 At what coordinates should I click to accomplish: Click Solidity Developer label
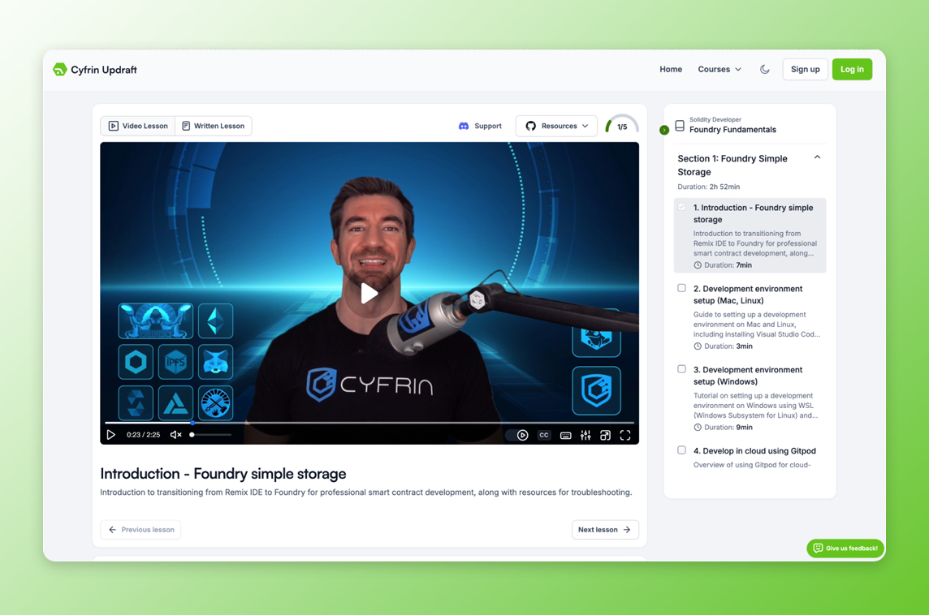click(x=715, y=119)
